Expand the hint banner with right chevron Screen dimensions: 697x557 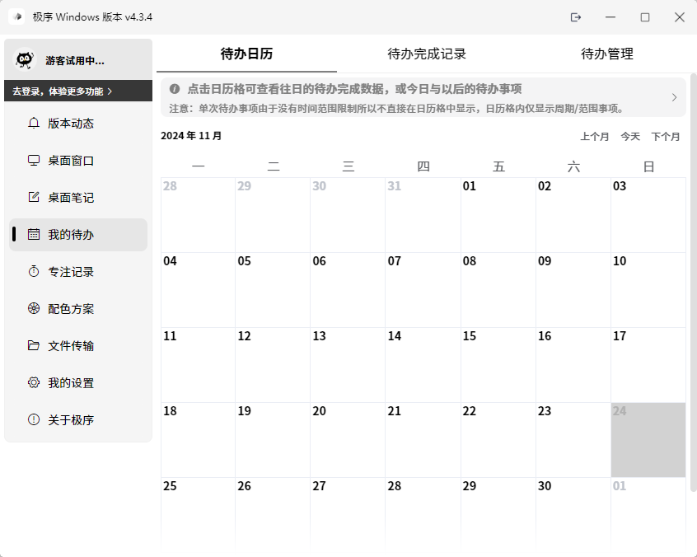[674, 97]
